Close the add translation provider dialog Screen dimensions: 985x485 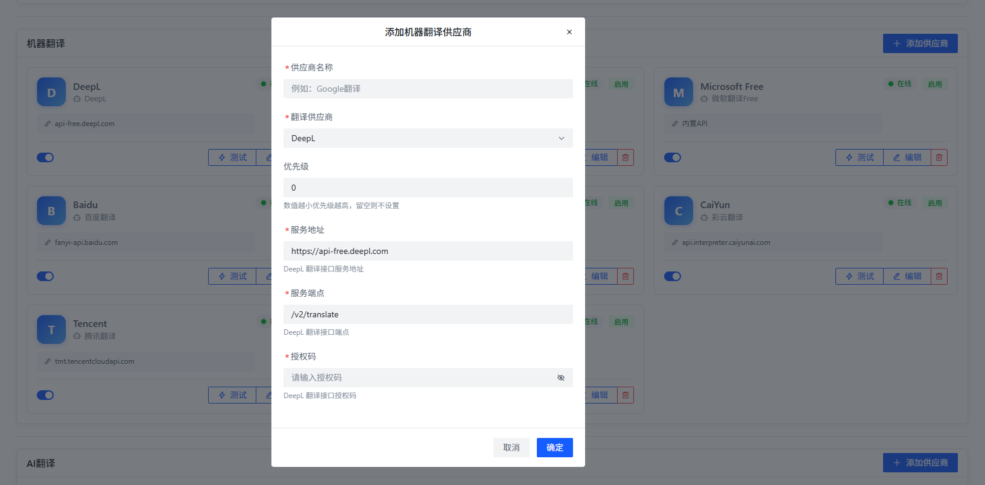pos(569,32)
